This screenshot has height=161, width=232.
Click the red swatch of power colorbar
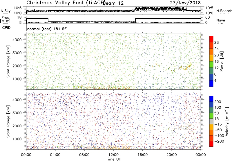[211, 39]
